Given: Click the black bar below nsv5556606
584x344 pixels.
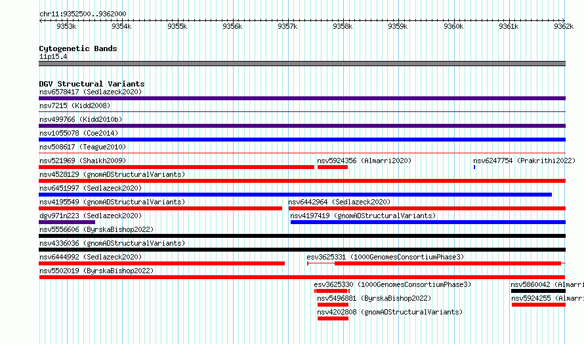Looking at the screenshot, I should click(x=302, y=236).
